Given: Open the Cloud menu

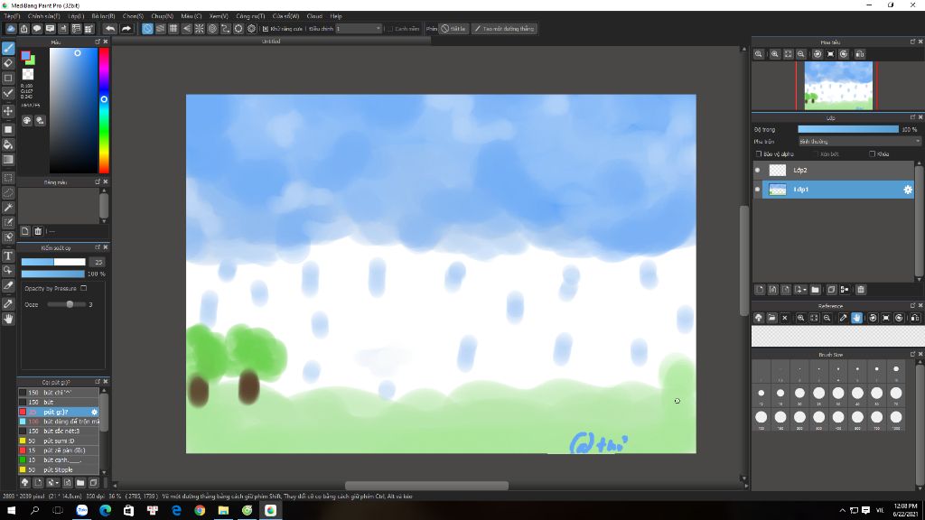Looking at the screenshot, I should pos(314,16).
